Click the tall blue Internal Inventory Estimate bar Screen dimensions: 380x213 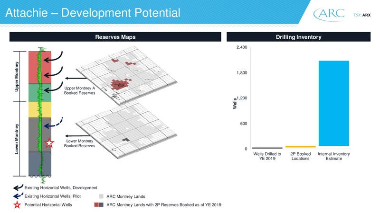[x=334, y=103]
